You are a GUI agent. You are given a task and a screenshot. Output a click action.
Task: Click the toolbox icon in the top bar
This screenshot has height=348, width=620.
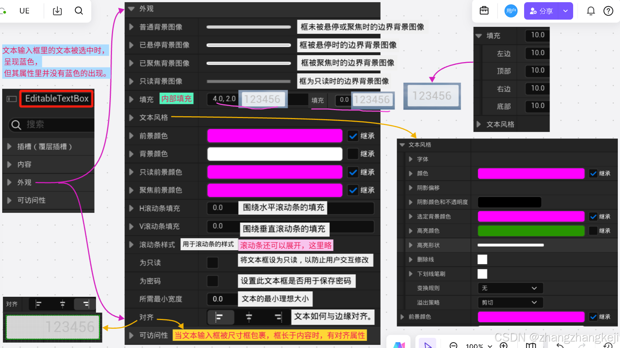pyautogui.click(x=485, y=11)
